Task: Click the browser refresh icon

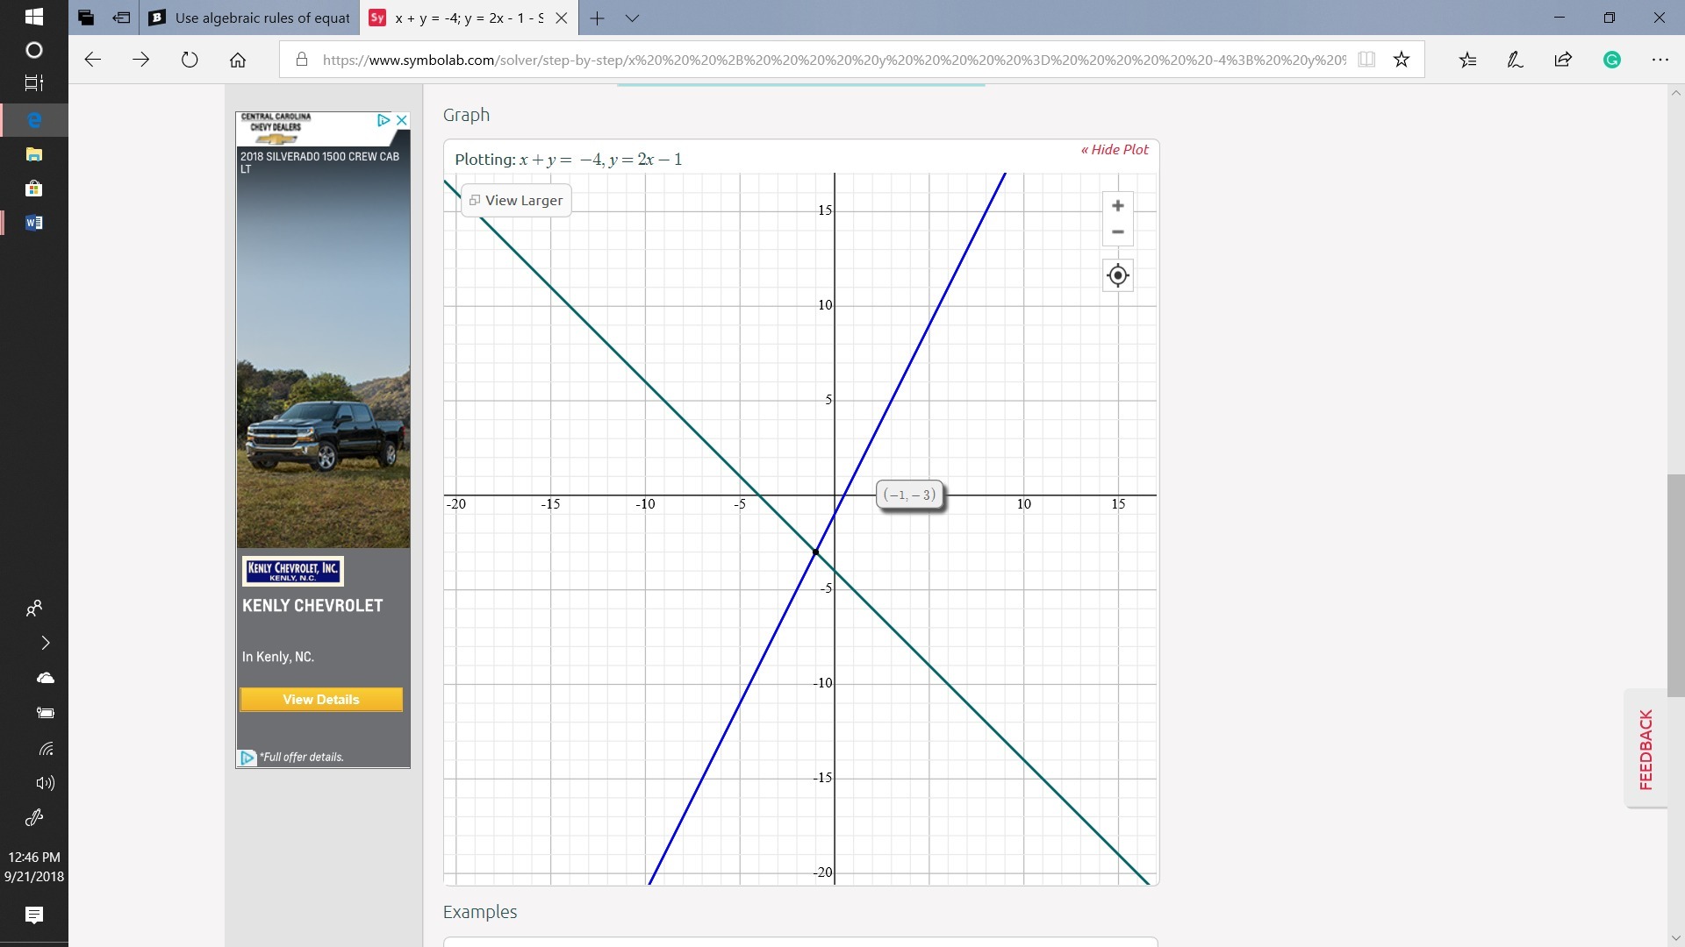Action: point(190,60)
